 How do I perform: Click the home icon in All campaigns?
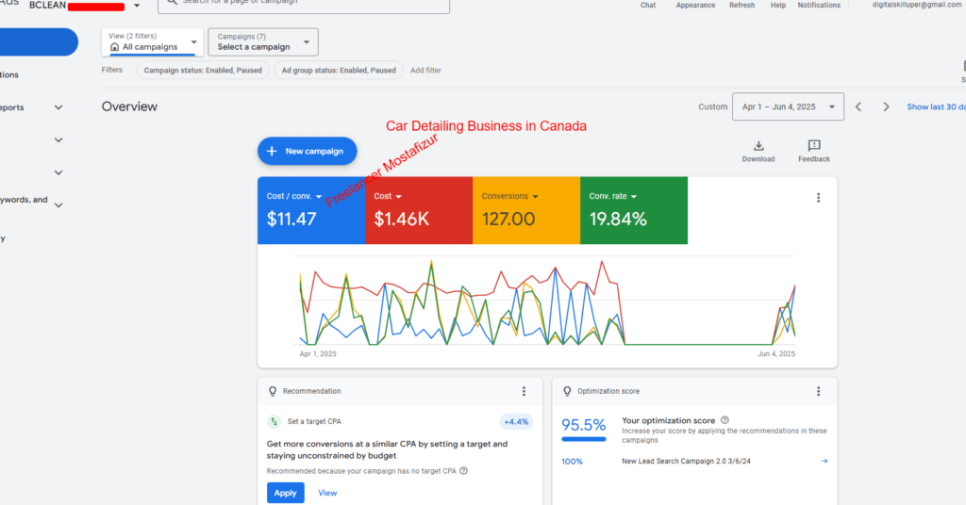(114, 47)
